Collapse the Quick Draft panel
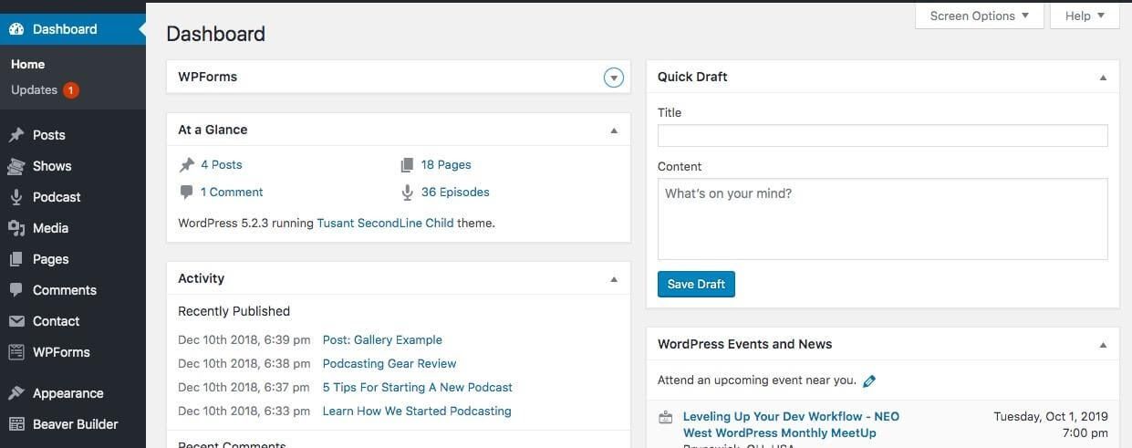1132x448 pixels. click(x=1103, y=78)
